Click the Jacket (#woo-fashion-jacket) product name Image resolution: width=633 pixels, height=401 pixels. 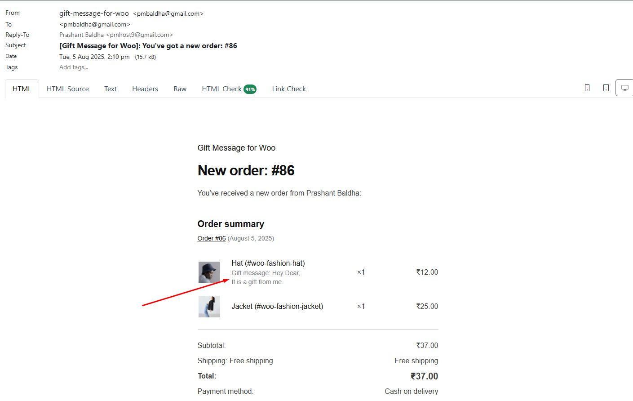(277, 307)
